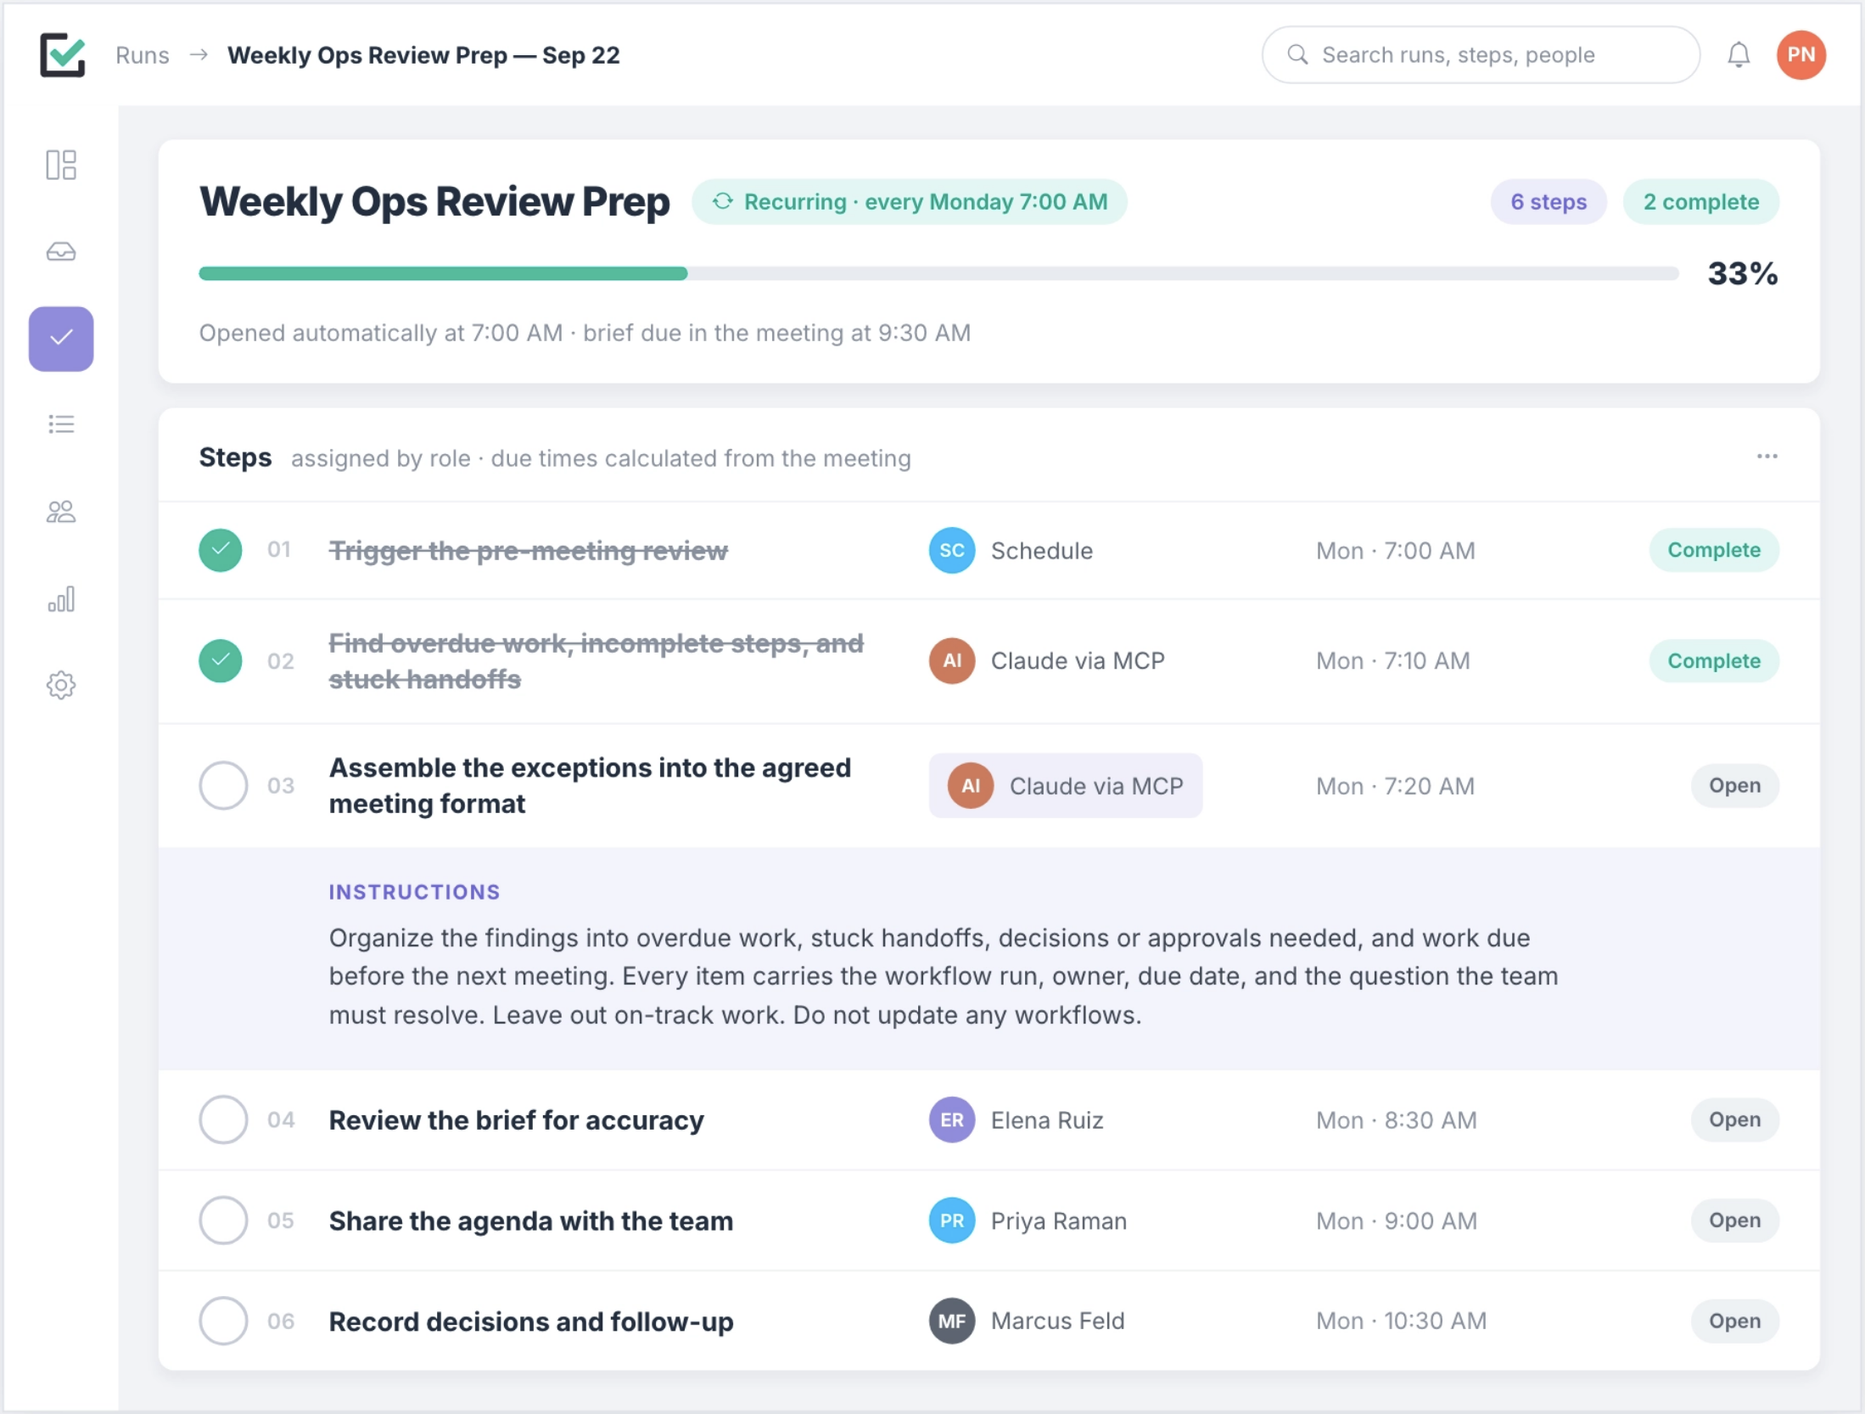
Task: Click the Mon · 10:30 AM due time
Action: [x=1401, y=1321]
